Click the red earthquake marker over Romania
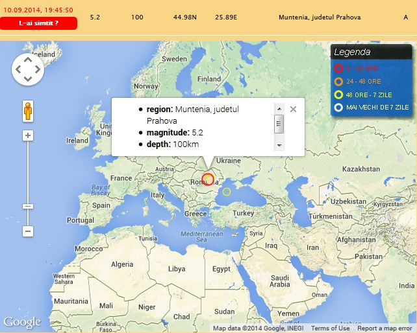Image resolution: width=417 pixels, height=333 pixels. [208, 179]
